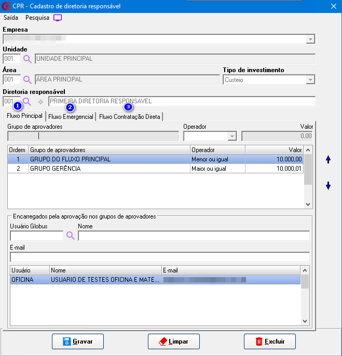Search Usuário Globus with magnifier icon
This screenshot has height=356, width=342.
(x=71, y=236)
